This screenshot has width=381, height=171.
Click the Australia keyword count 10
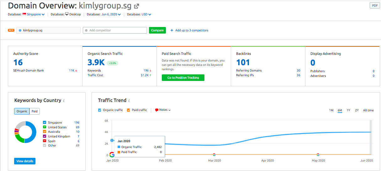click(x=77, y=132)
